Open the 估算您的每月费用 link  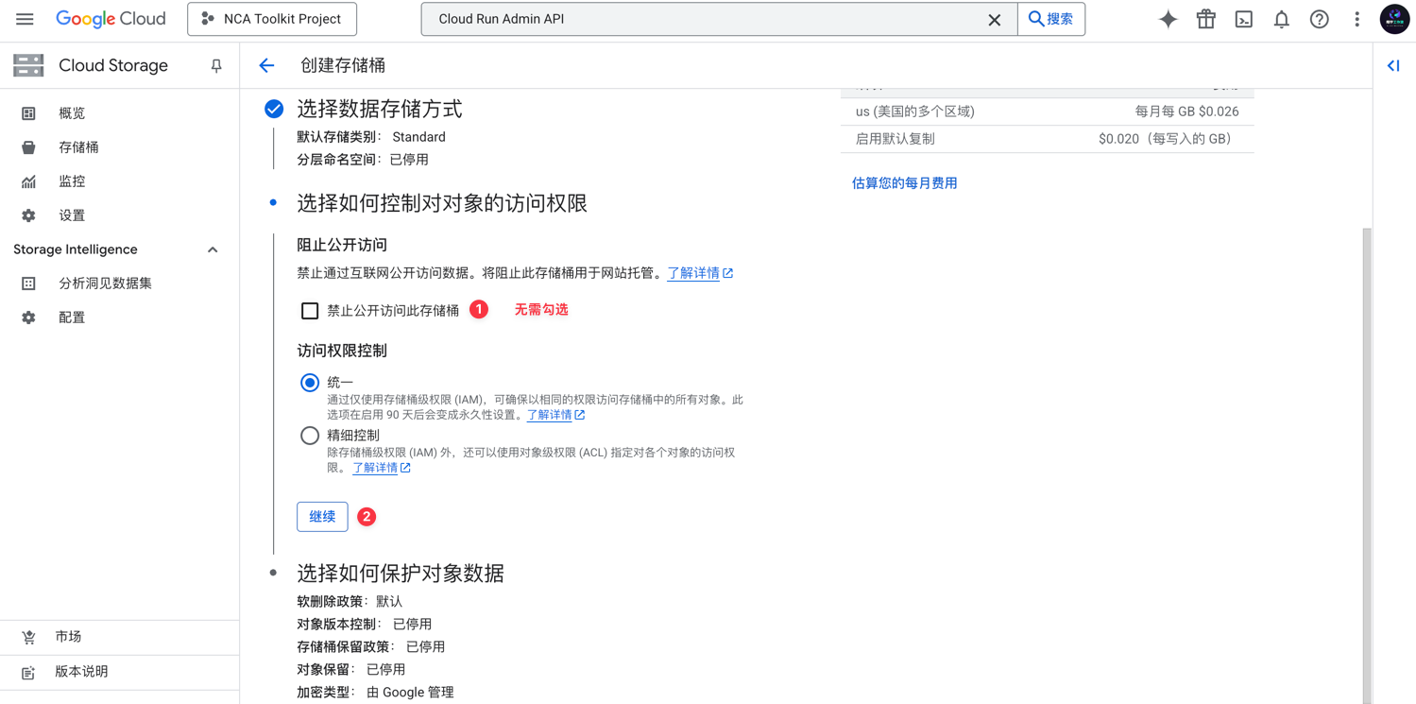pyautogui.click(x=904, y=182)
